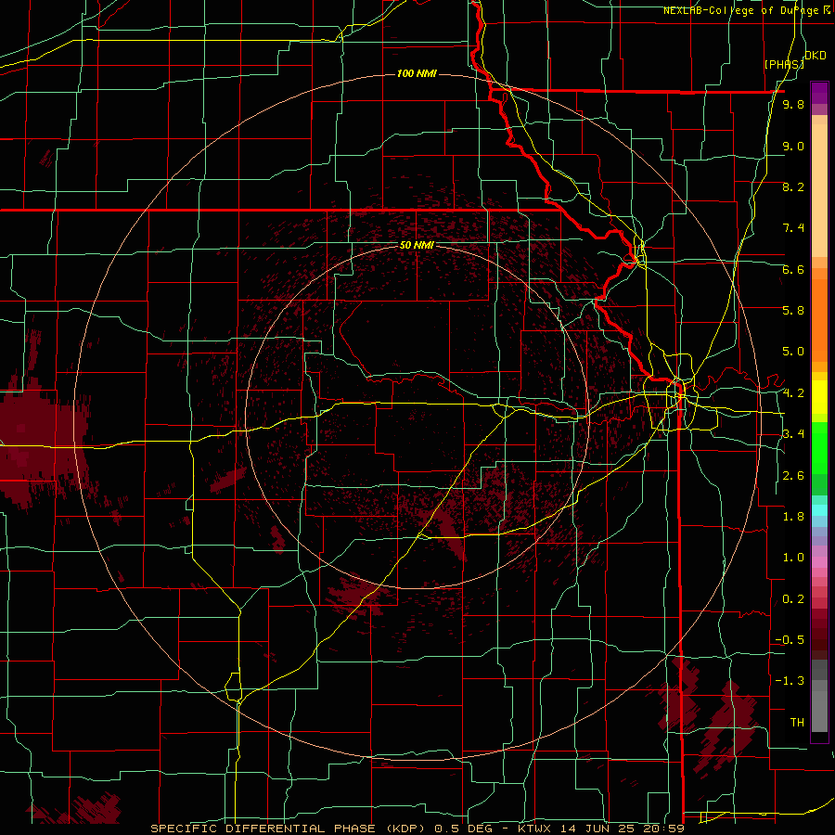Select the 9.8 value on color scale

[793, 104]
